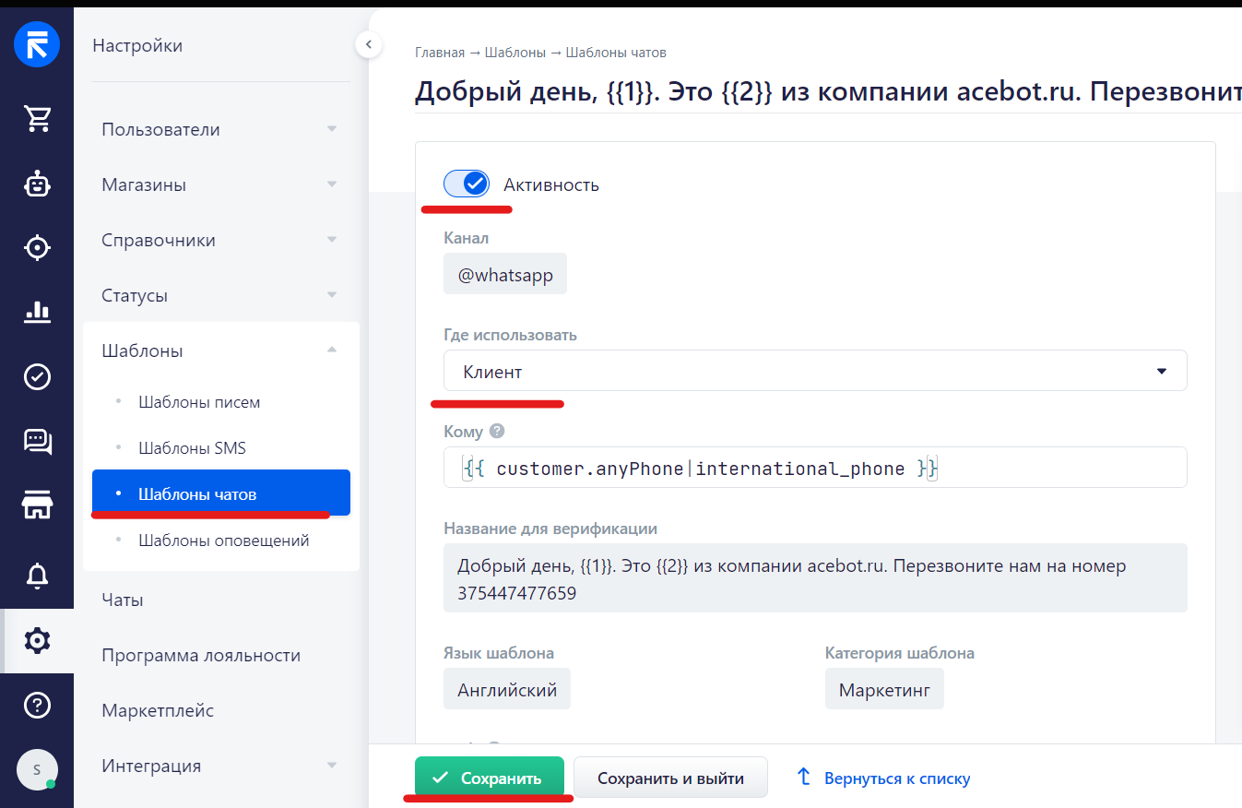Screen dimensions: 1242x808
Task: Click the template page title heading
Action: 828,93
